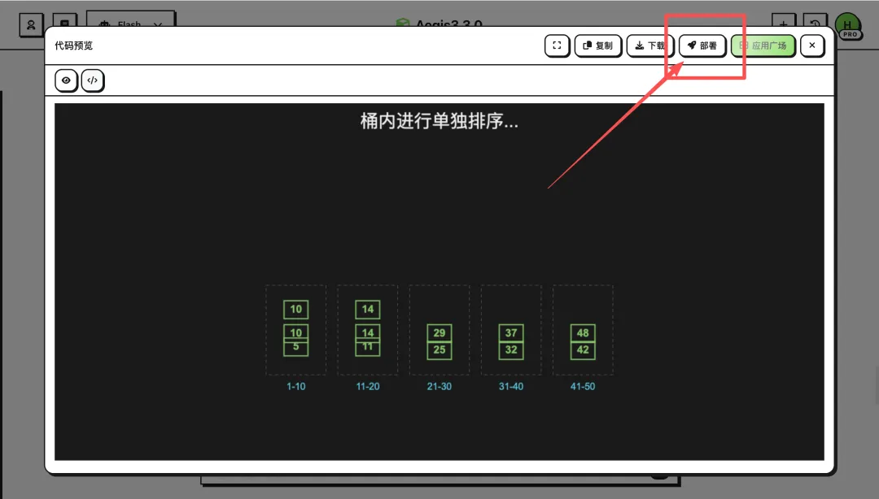This screenshot has height=499, width=879.
Task: Click the 代码预览 dialog title
Action: (73, 46)
